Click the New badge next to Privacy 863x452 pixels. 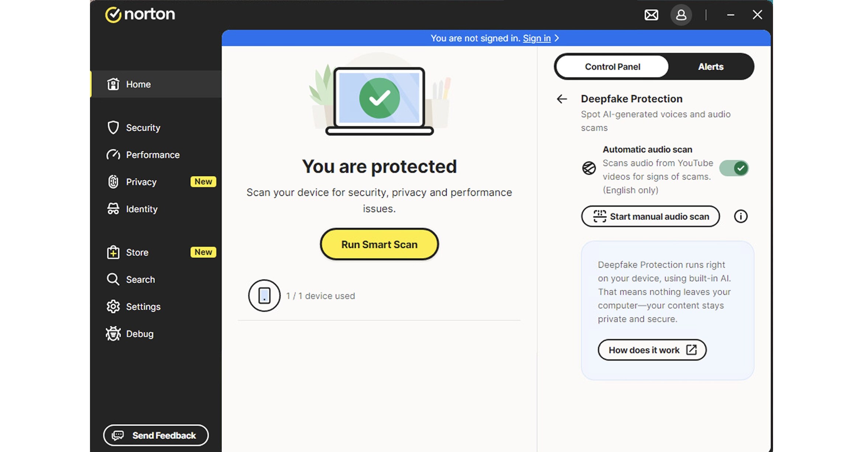tap(203, 182)
